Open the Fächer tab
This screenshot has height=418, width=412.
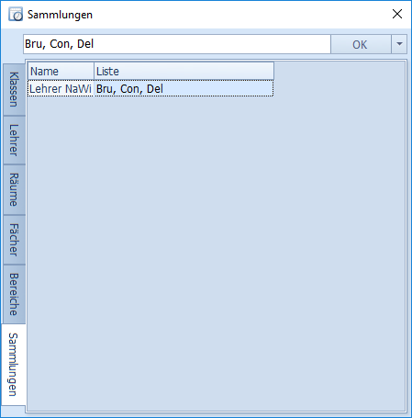14,240
